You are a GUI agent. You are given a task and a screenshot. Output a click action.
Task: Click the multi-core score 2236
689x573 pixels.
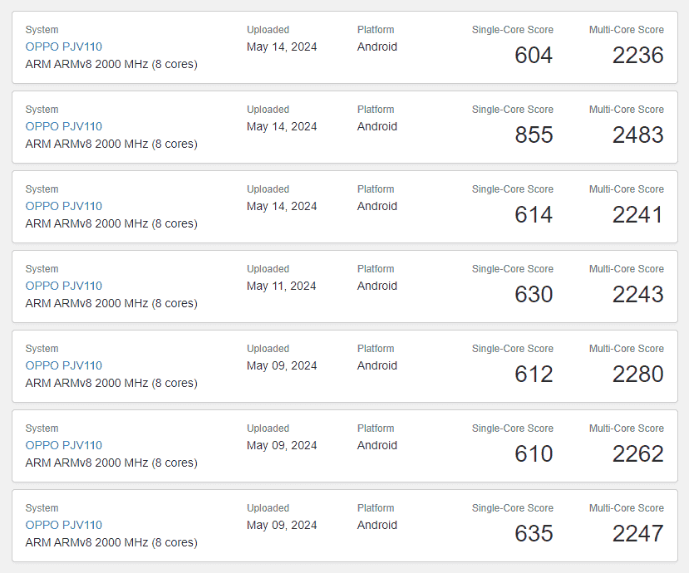pos(637,56)
